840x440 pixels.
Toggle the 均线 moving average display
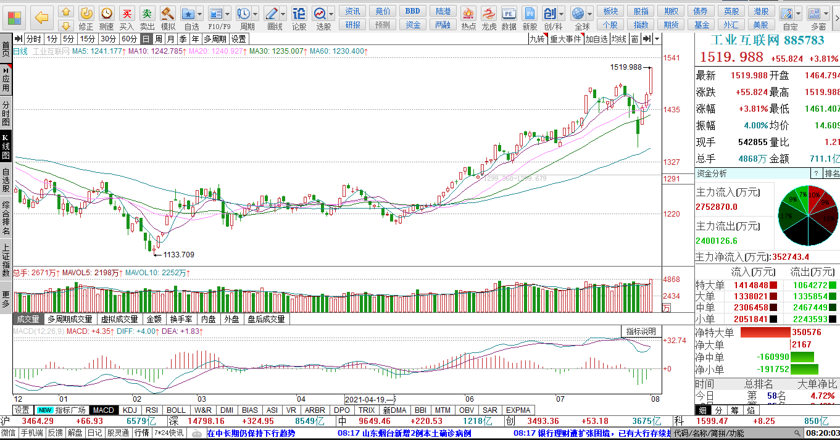618,39
